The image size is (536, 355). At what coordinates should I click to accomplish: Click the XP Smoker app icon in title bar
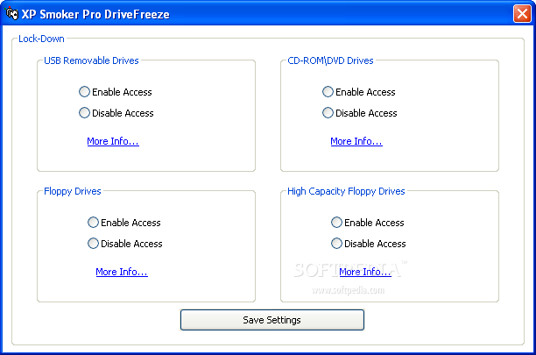(x=12, y=14)
